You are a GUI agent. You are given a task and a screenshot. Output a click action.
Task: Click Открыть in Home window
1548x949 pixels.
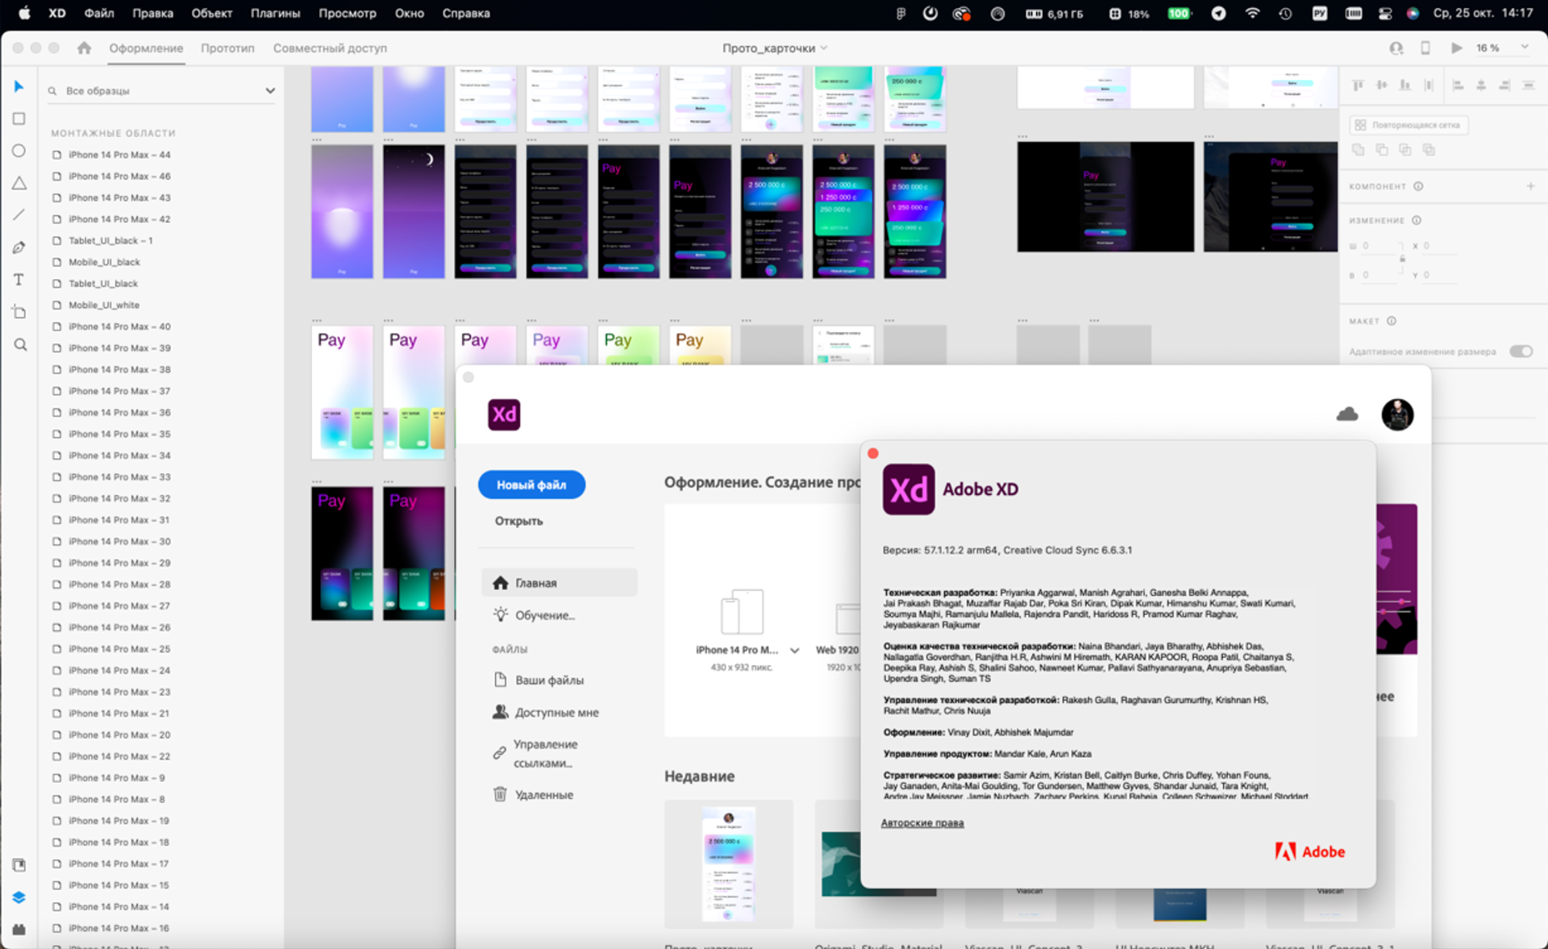coord(518,521)
